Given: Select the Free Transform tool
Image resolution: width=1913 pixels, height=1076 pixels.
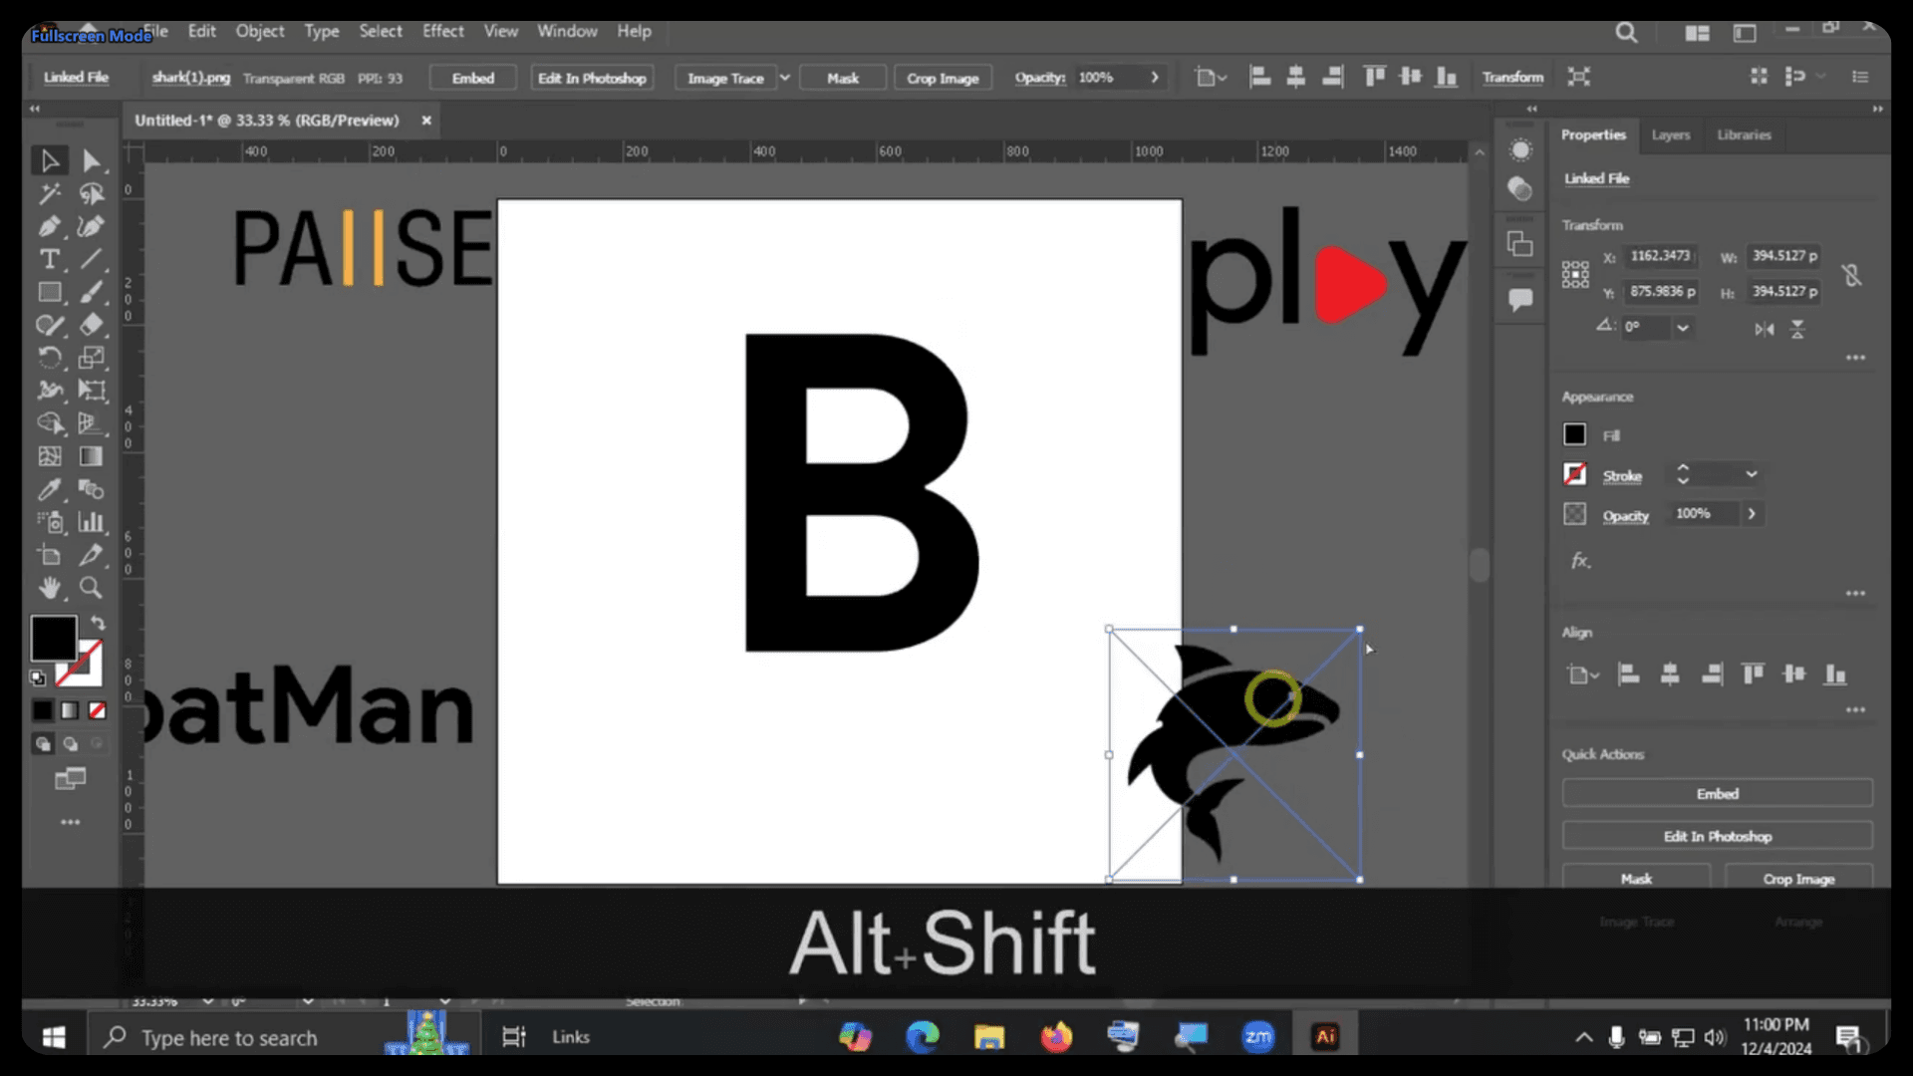Looking at the screenshot, I should coord(91,391).
